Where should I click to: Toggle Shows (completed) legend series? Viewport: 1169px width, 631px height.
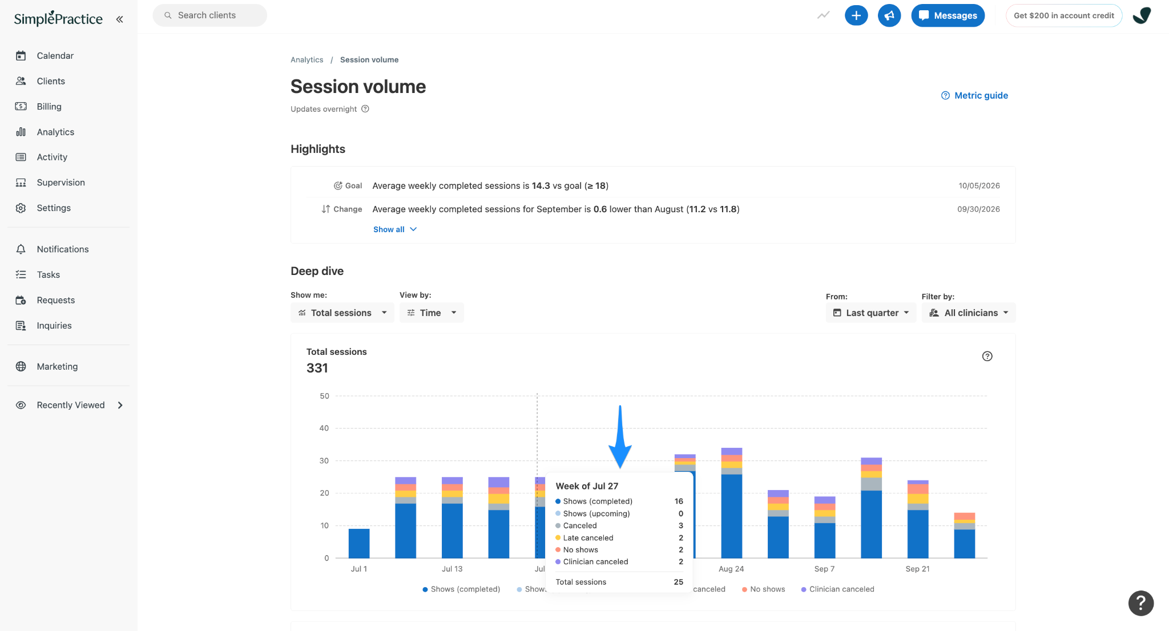(x=461, y=589)
